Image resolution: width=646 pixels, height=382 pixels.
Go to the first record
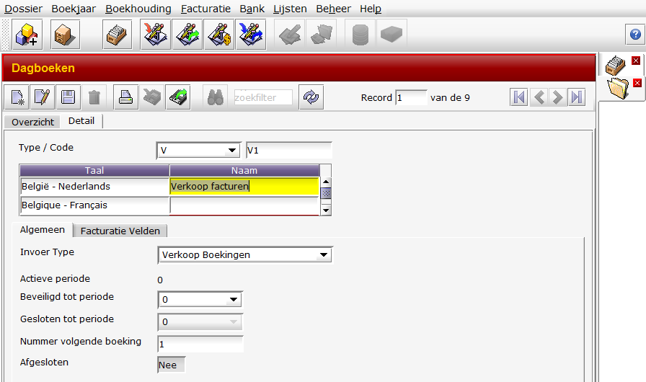click(x=518, y=97)
